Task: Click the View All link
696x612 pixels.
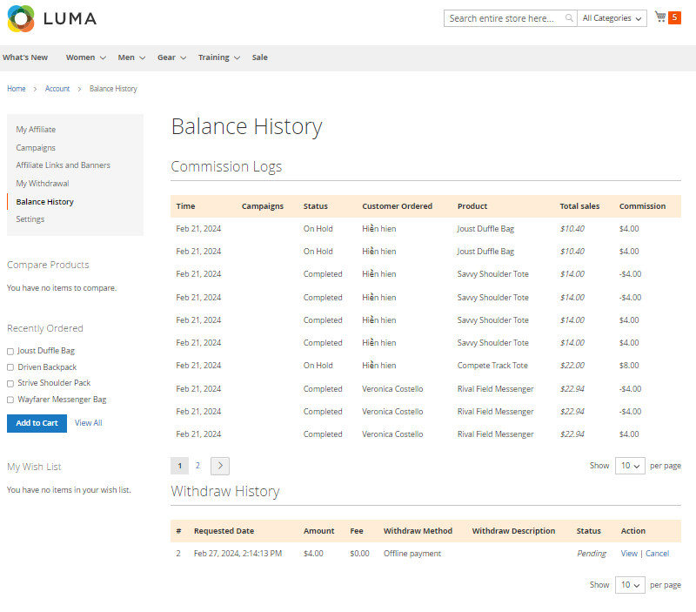Action: tap(88, 423)
